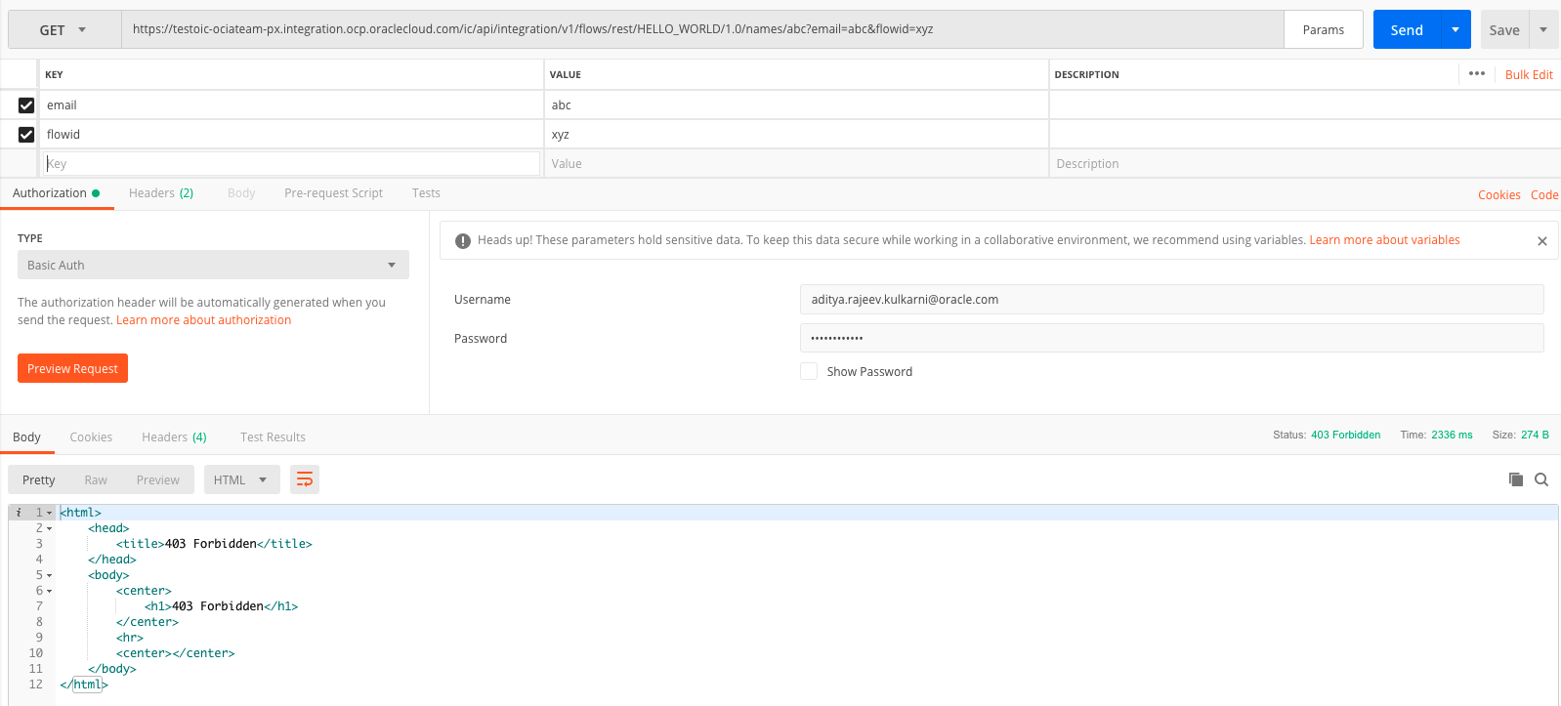Switch to Preview response view

[x=158, y=479]
